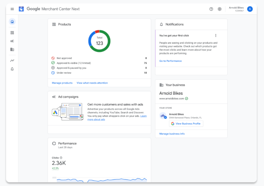This screenshot has height=186, width=264.
Task: Click the verified website checkmark icon
Action: click(187, 98)
